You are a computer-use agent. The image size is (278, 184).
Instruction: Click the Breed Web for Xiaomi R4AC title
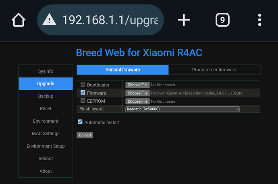139,53
